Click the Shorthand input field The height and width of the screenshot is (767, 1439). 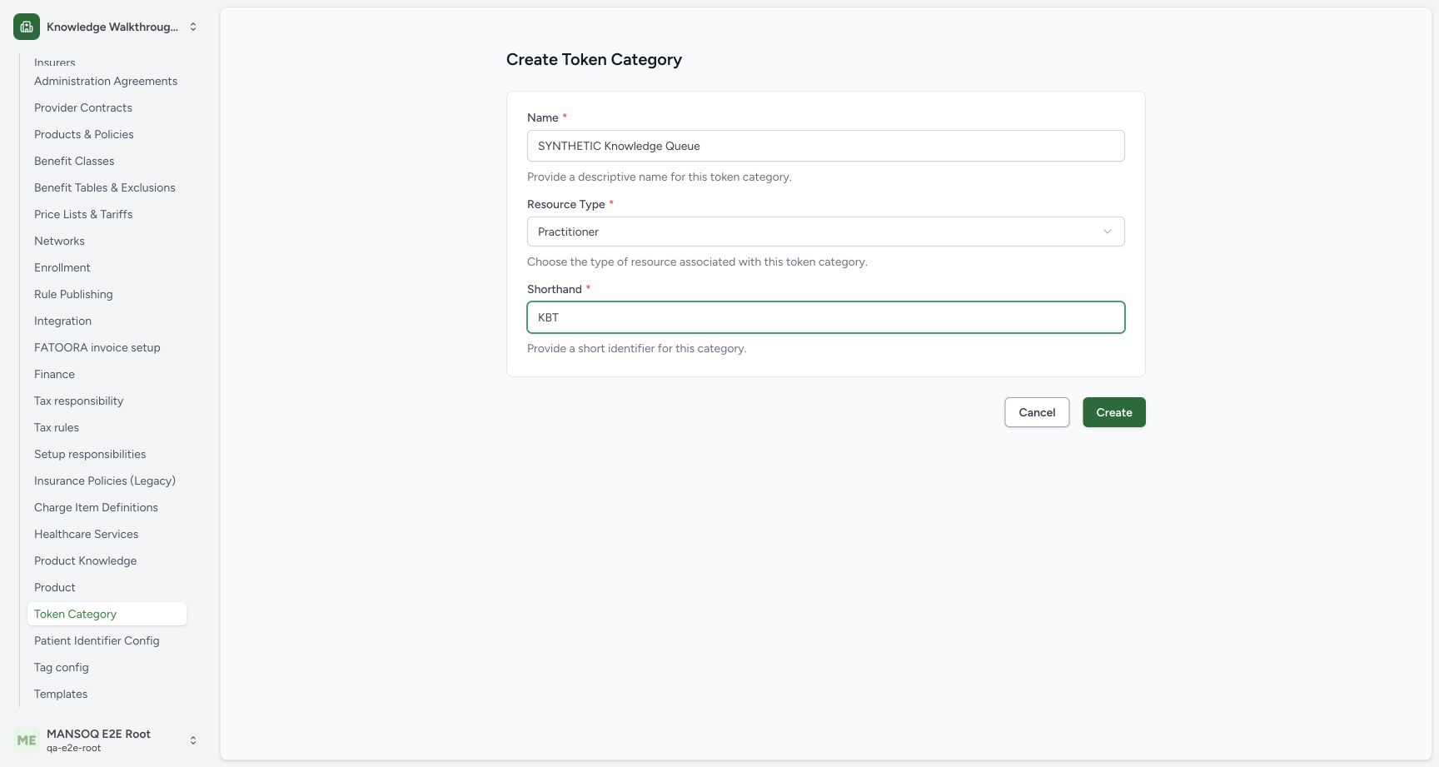click(x=825, y=317)
